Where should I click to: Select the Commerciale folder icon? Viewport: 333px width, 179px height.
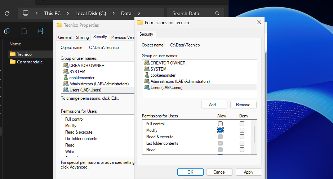[x=13, y=62]
